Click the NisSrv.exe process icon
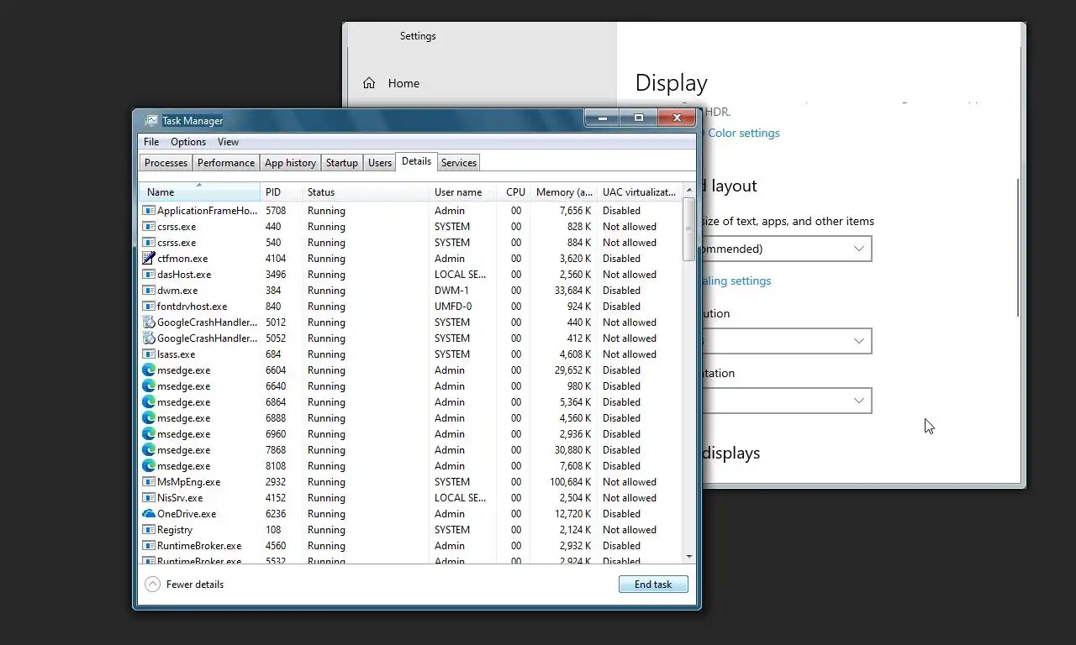The width and height of the screenshot is (1076, 645). click(x=149, y=498)
